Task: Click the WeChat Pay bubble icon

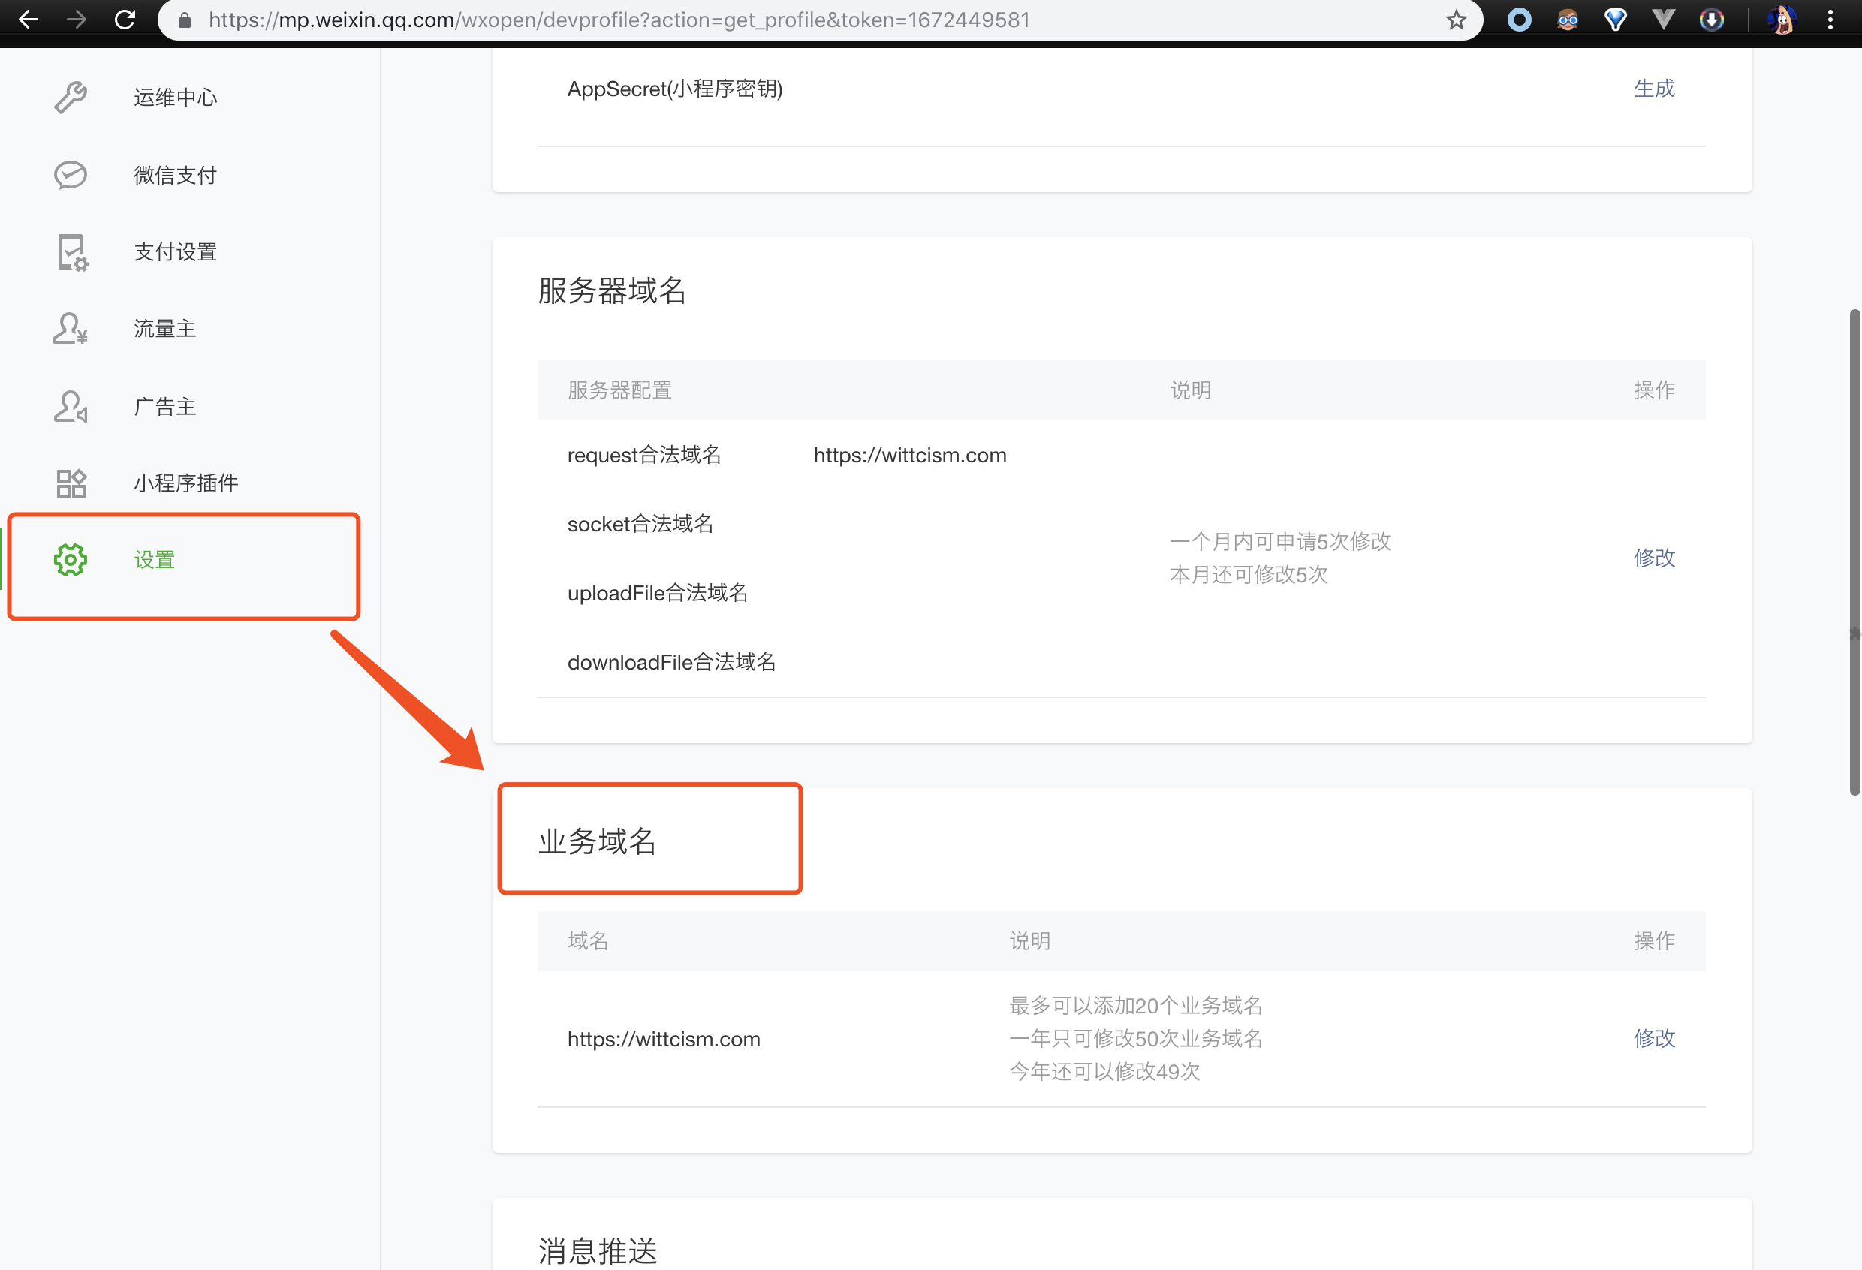Action: [x=71, y=176]
